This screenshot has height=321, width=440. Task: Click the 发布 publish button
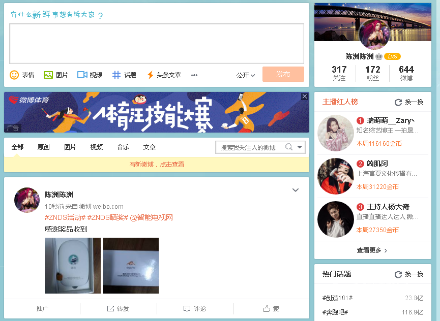[283, 74]
